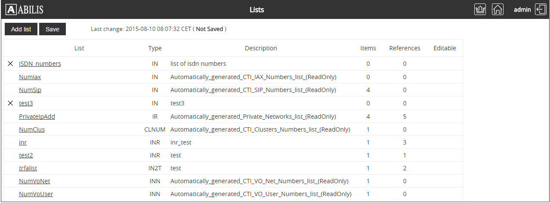Open the trfalist list link
Viewport: 550px width, 203px height.
pyautogui.click(x=28, y=168)
